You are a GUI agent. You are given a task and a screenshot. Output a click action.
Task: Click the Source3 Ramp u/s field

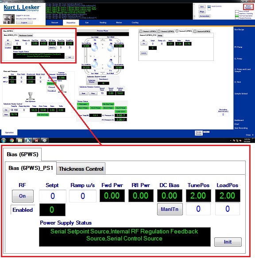coord(162,44)
